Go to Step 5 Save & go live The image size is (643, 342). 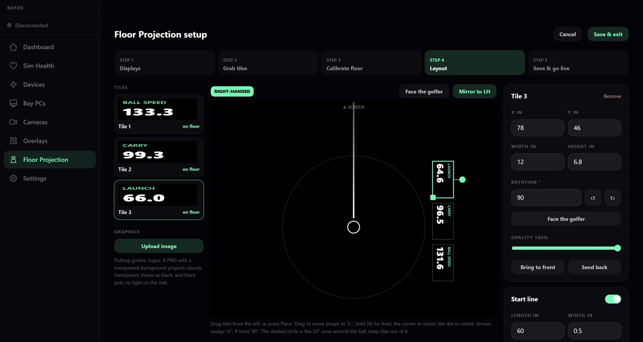pyautogui.click(x=578, y=63)
